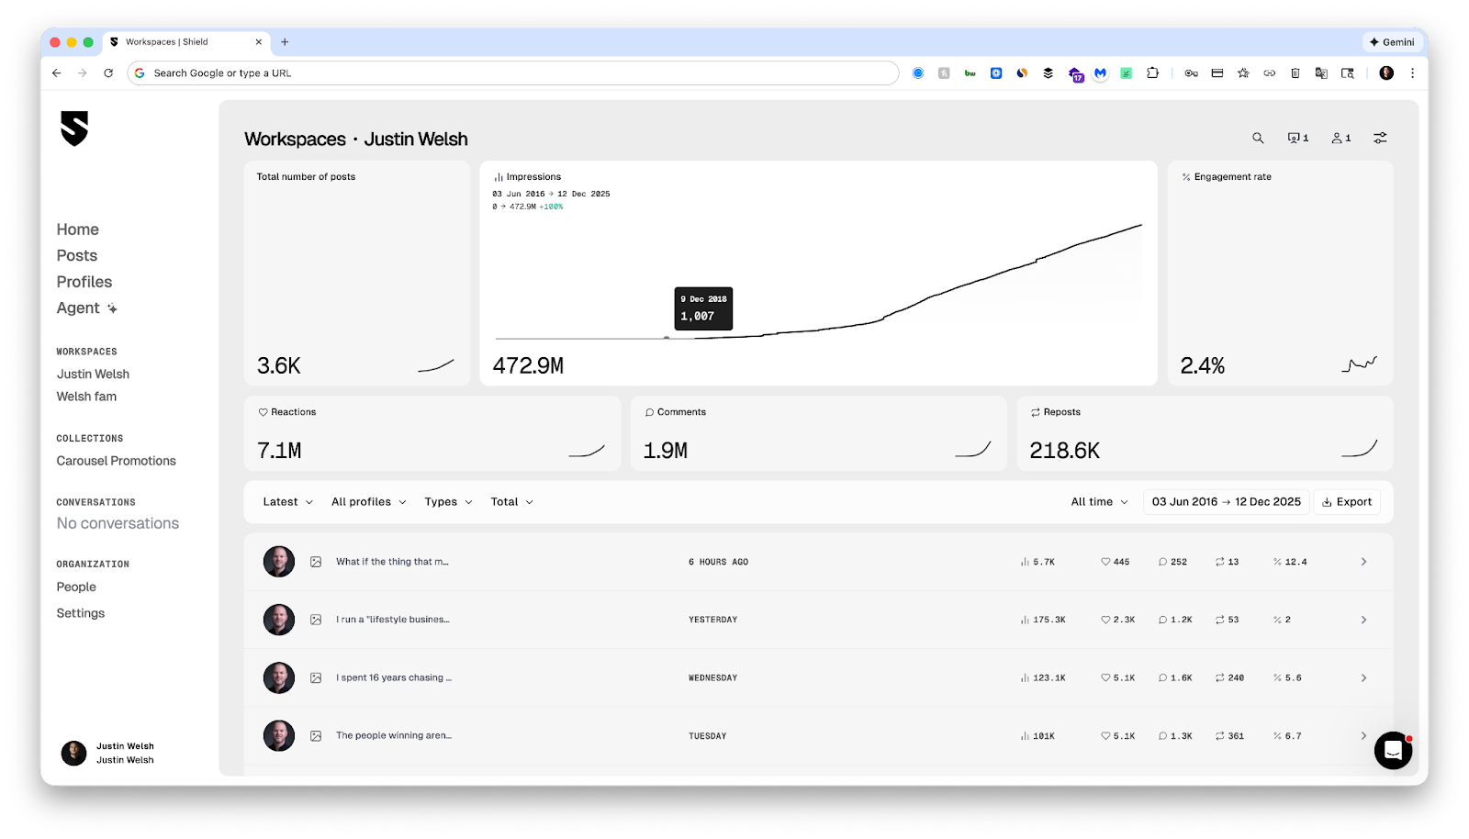Screen dimensions: 1469x839
Task: Click the Shield logo in sidebar
Action: point(74,129)
